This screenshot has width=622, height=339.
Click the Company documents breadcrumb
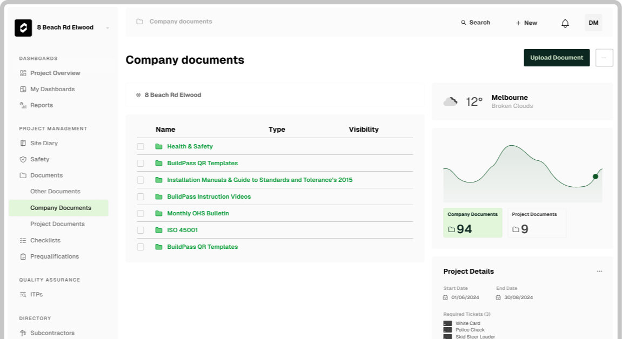(x=180, y=22)
